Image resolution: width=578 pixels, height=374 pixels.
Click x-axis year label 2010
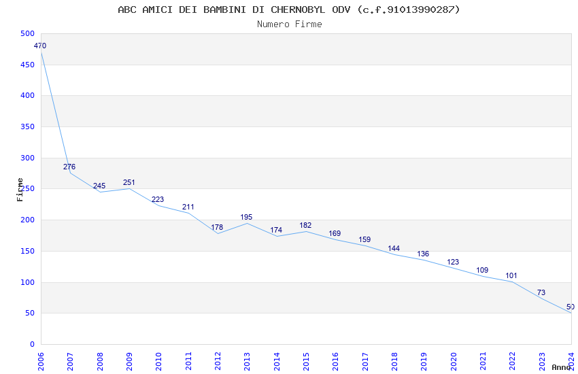pyautogui.click(x=158, y=362)
